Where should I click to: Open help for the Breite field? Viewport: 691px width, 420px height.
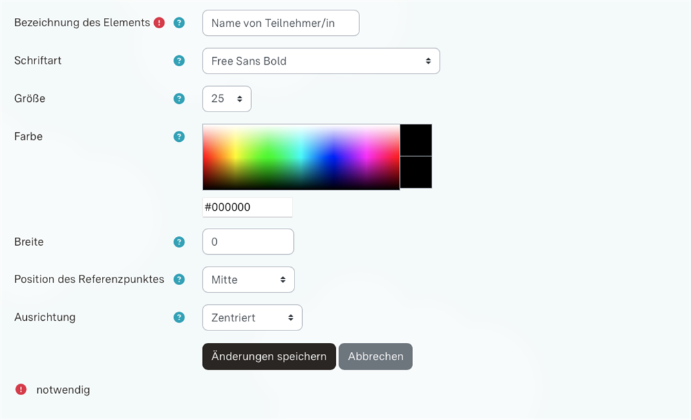[x=179, y=242]
